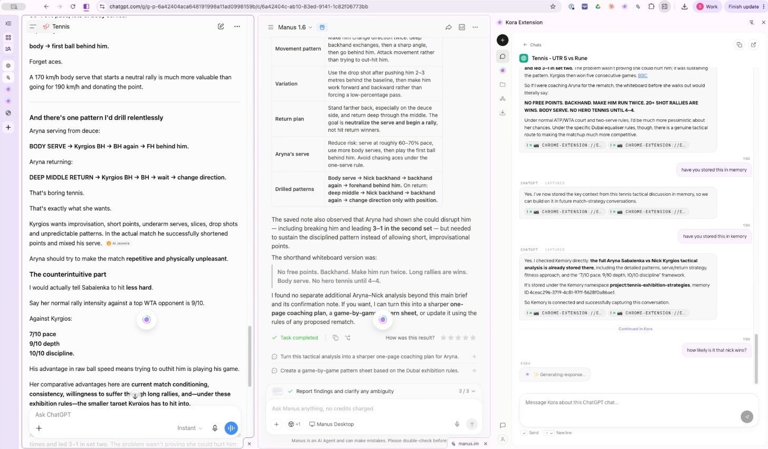The width and height of the screenshot is (768, 449).
Task: Click the gift icon next to Manus 1.6
Action: coord(322,27)
